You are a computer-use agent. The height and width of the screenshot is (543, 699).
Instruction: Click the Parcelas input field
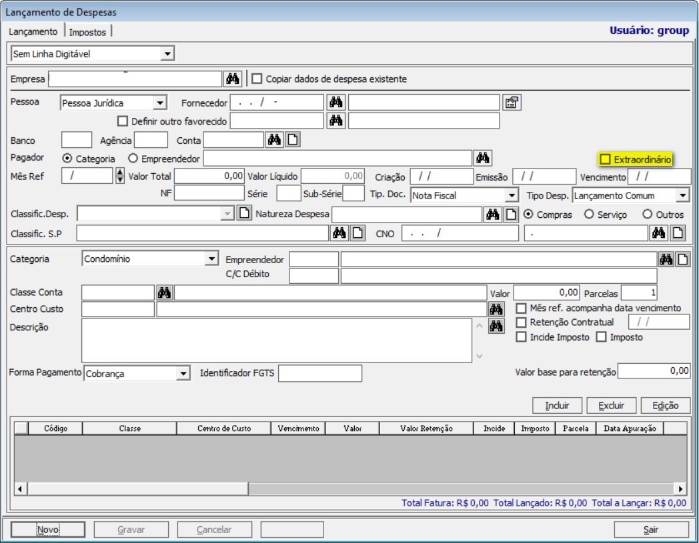tap(639, 292)
